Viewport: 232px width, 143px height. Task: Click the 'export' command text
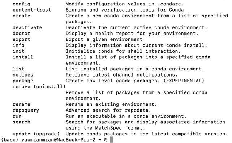[21, 39]
